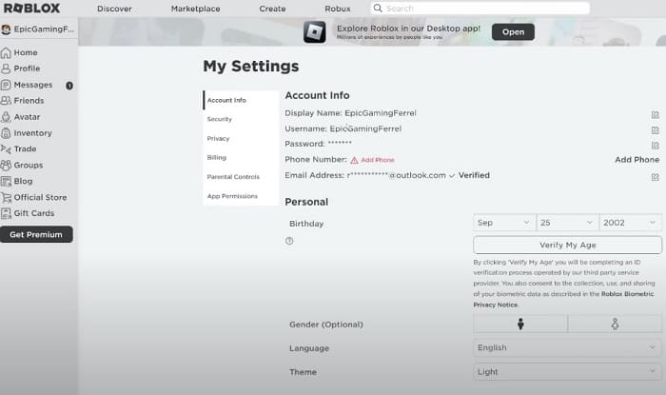Click the red Add Phone link
Viewport: 666px width, 395px height.
point(378,160)
